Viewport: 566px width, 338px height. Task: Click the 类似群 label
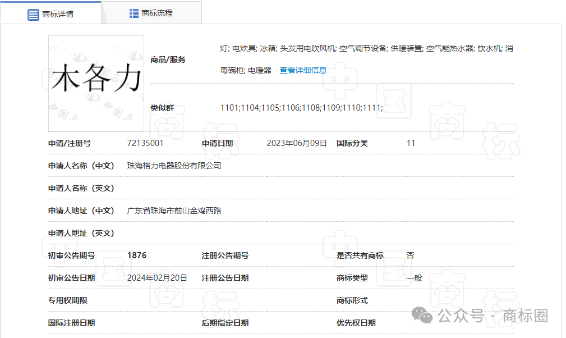coord(162,108)
